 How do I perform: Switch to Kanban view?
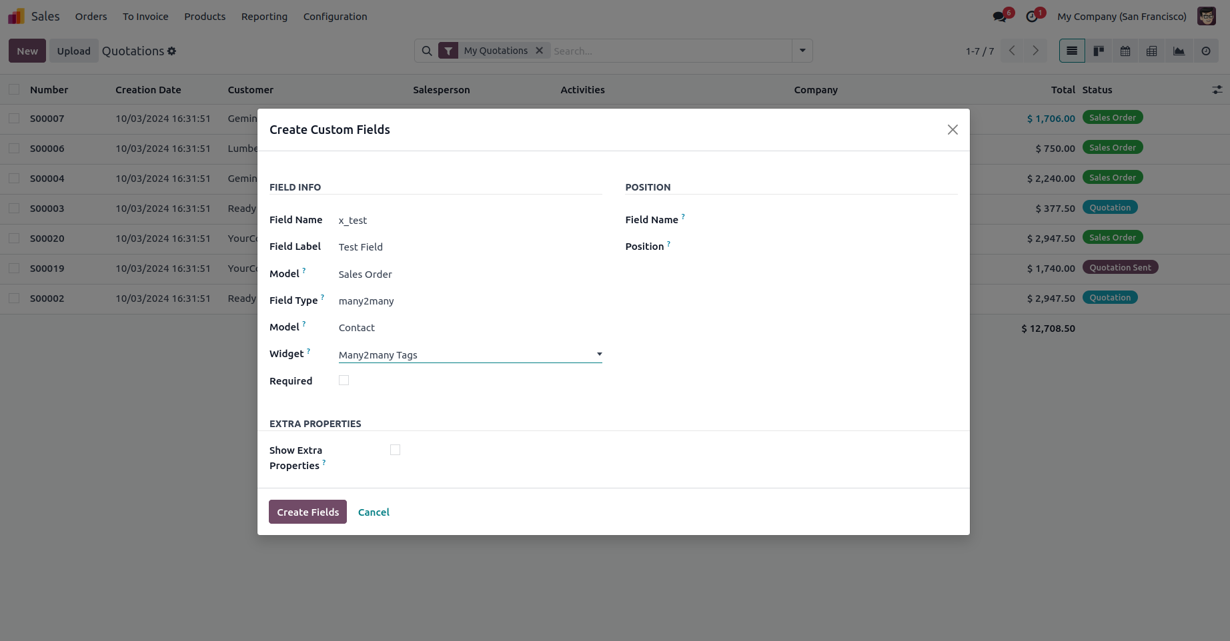click(1099, 51)
